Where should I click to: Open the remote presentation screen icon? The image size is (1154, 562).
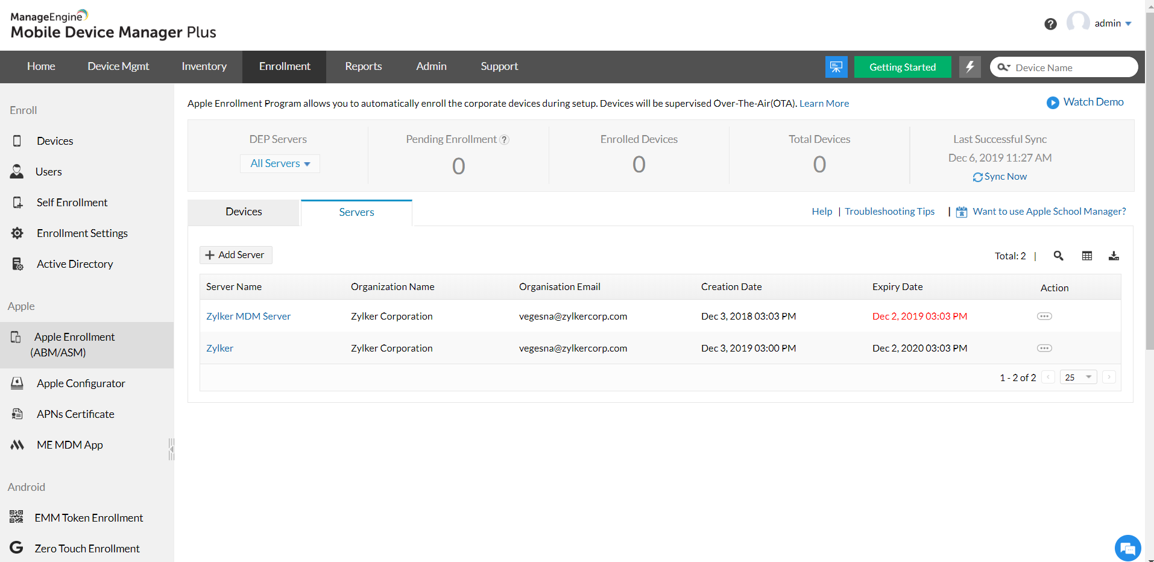point(836,67)
